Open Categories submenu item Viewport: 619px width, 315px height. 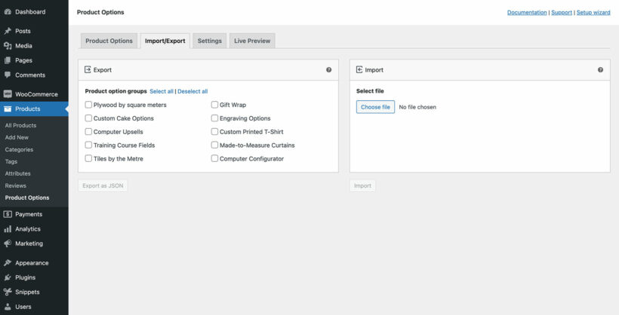tap(19, 150)
